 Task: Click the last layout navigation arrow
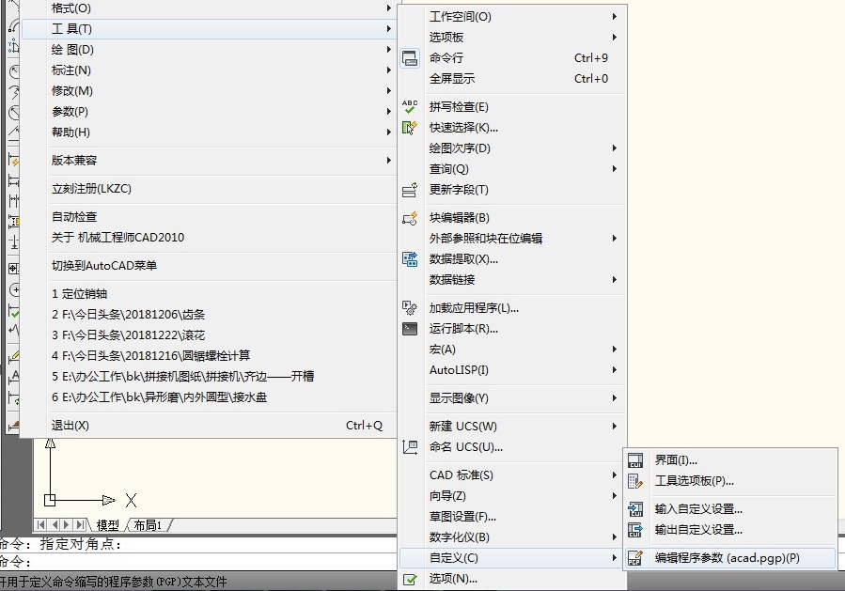pyautogui.click(x=80, y=524)
